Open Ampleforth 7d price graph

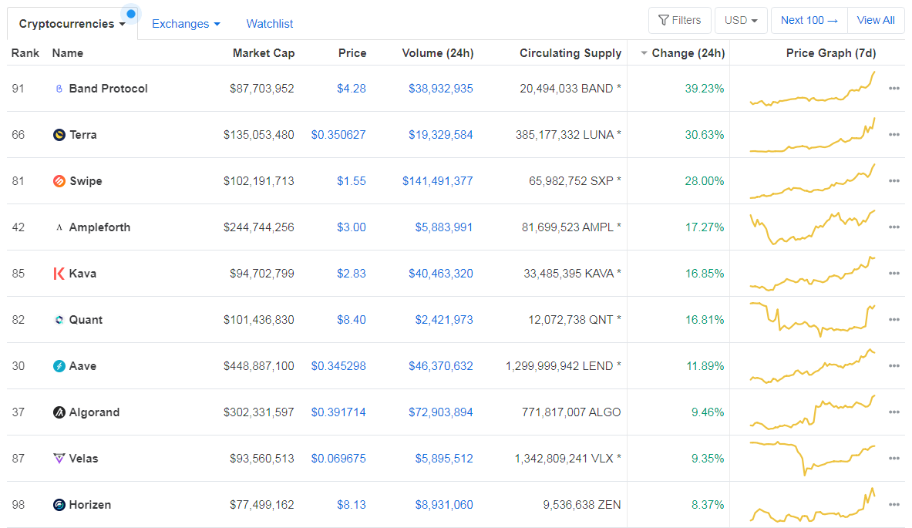[813, 227]
